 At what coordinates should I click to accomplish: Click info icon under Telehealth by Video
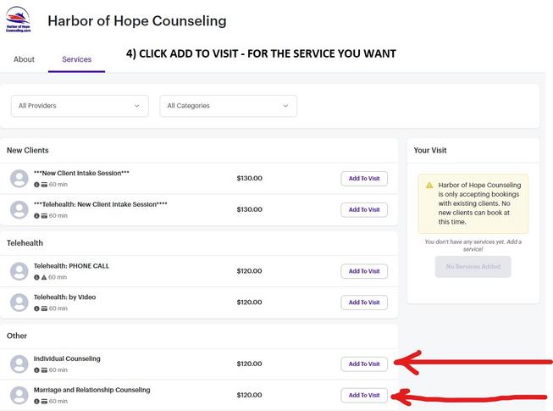[x=36, y=308]
